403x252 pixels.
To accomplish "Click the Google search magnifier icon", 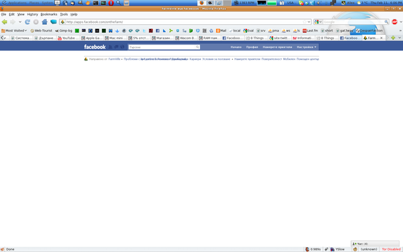I will (386, 22).
